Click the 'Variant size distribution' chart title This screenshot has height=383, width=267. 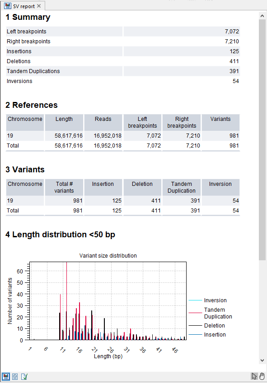[x=108, y=256]
